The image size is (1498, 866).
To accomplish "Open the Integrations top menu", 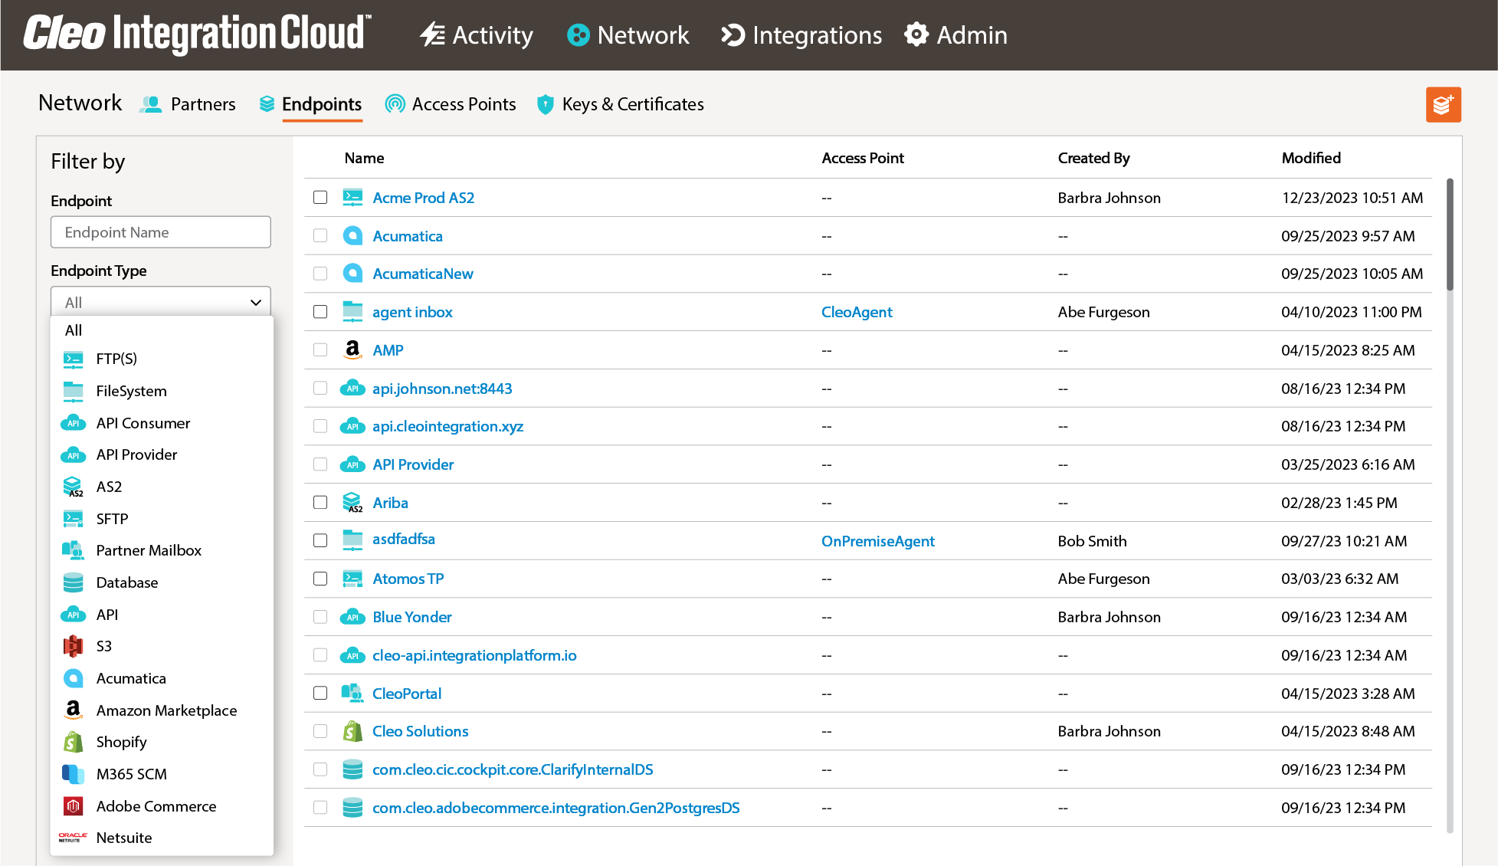I will coord(801,35).
